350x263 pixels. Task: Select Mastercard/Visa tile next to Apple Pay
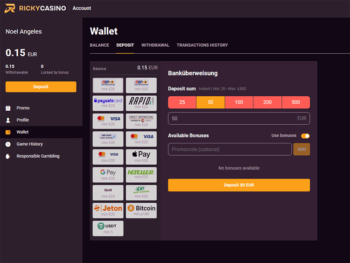click(x=108, y=157)
